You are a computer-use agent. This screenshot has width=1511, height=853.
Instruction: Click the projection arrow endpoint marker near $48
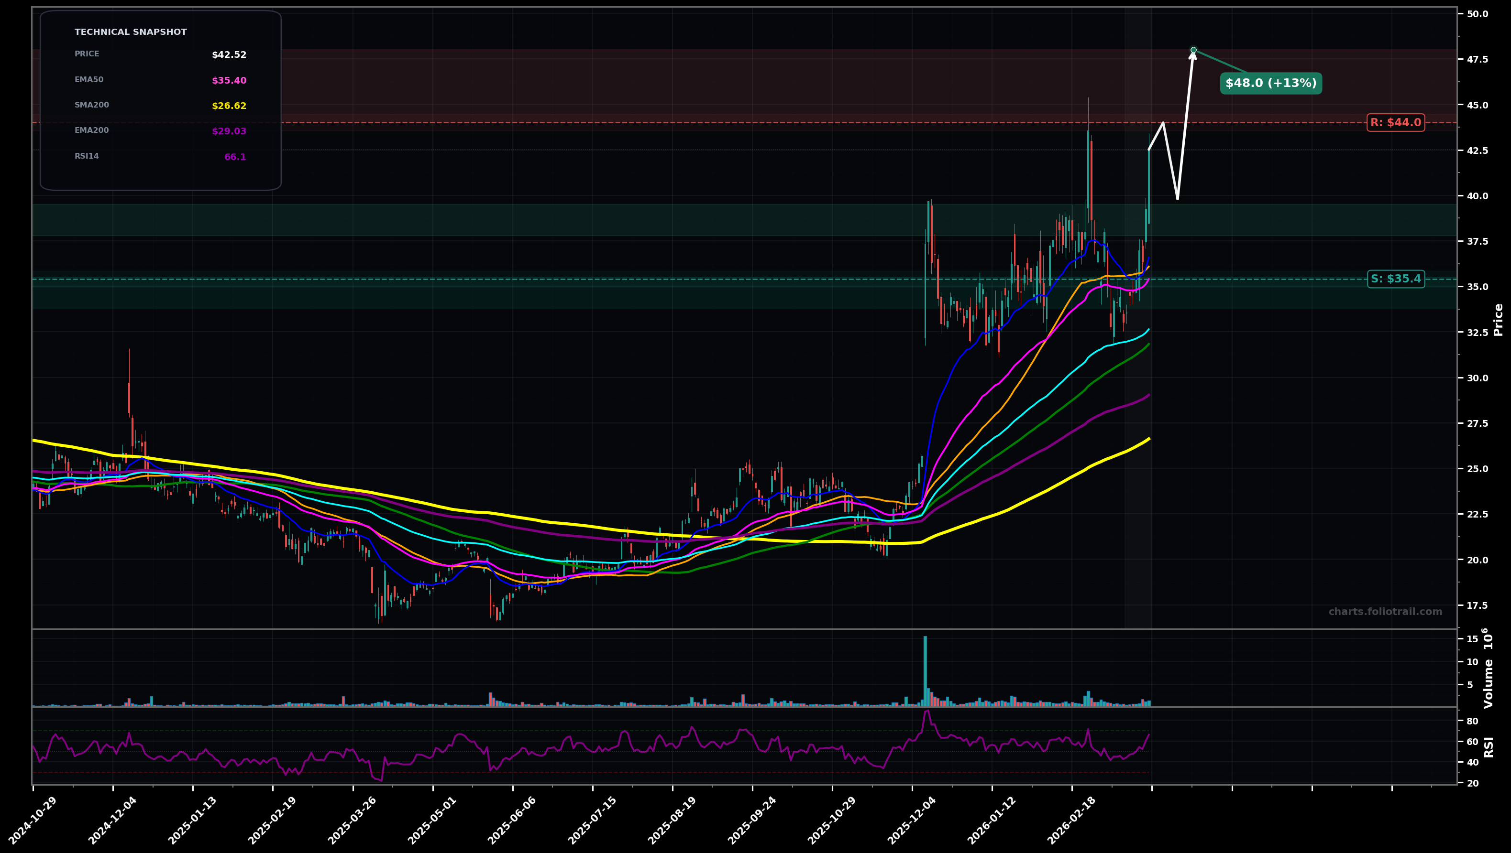(x=1193, y=49)
